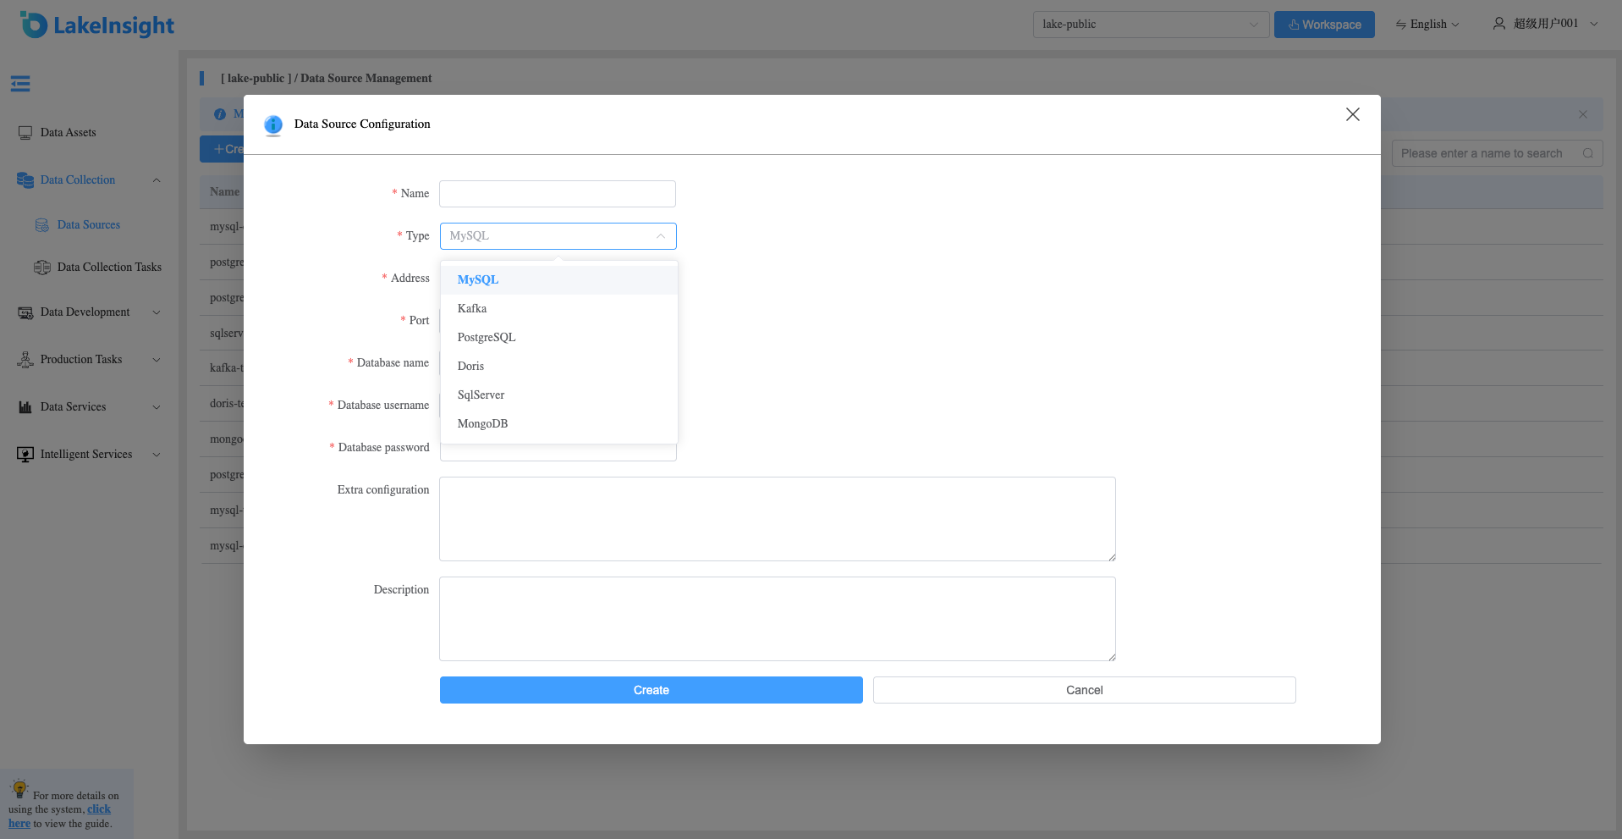1622x839 pixels.
Task: Close the Data Source Configuration dialog
Action: coord(1353,114)
